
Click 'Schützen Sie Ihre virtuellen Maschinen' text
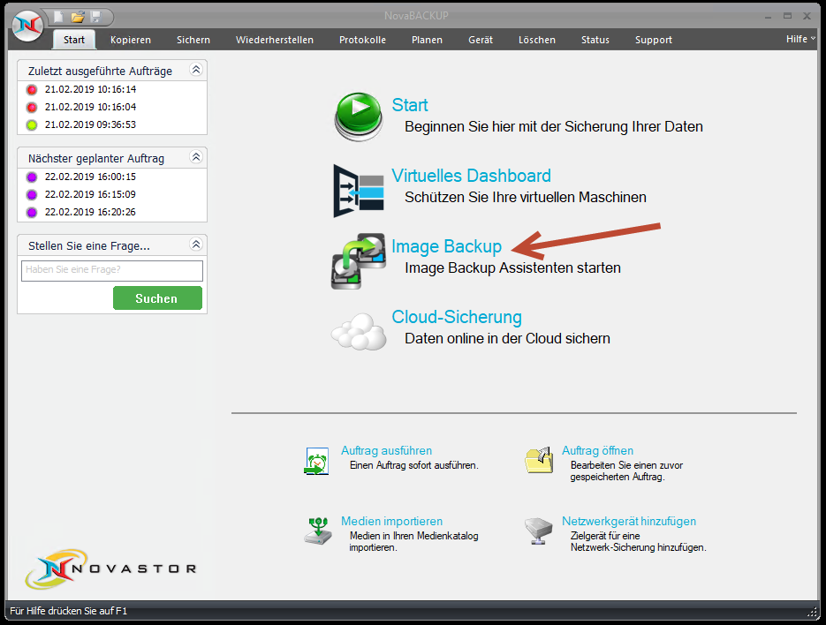click(526, 198)
